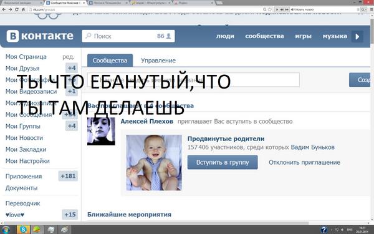
Task: Open the browser main menu icon
Action: pyautogui.click(x=371, y=9)
